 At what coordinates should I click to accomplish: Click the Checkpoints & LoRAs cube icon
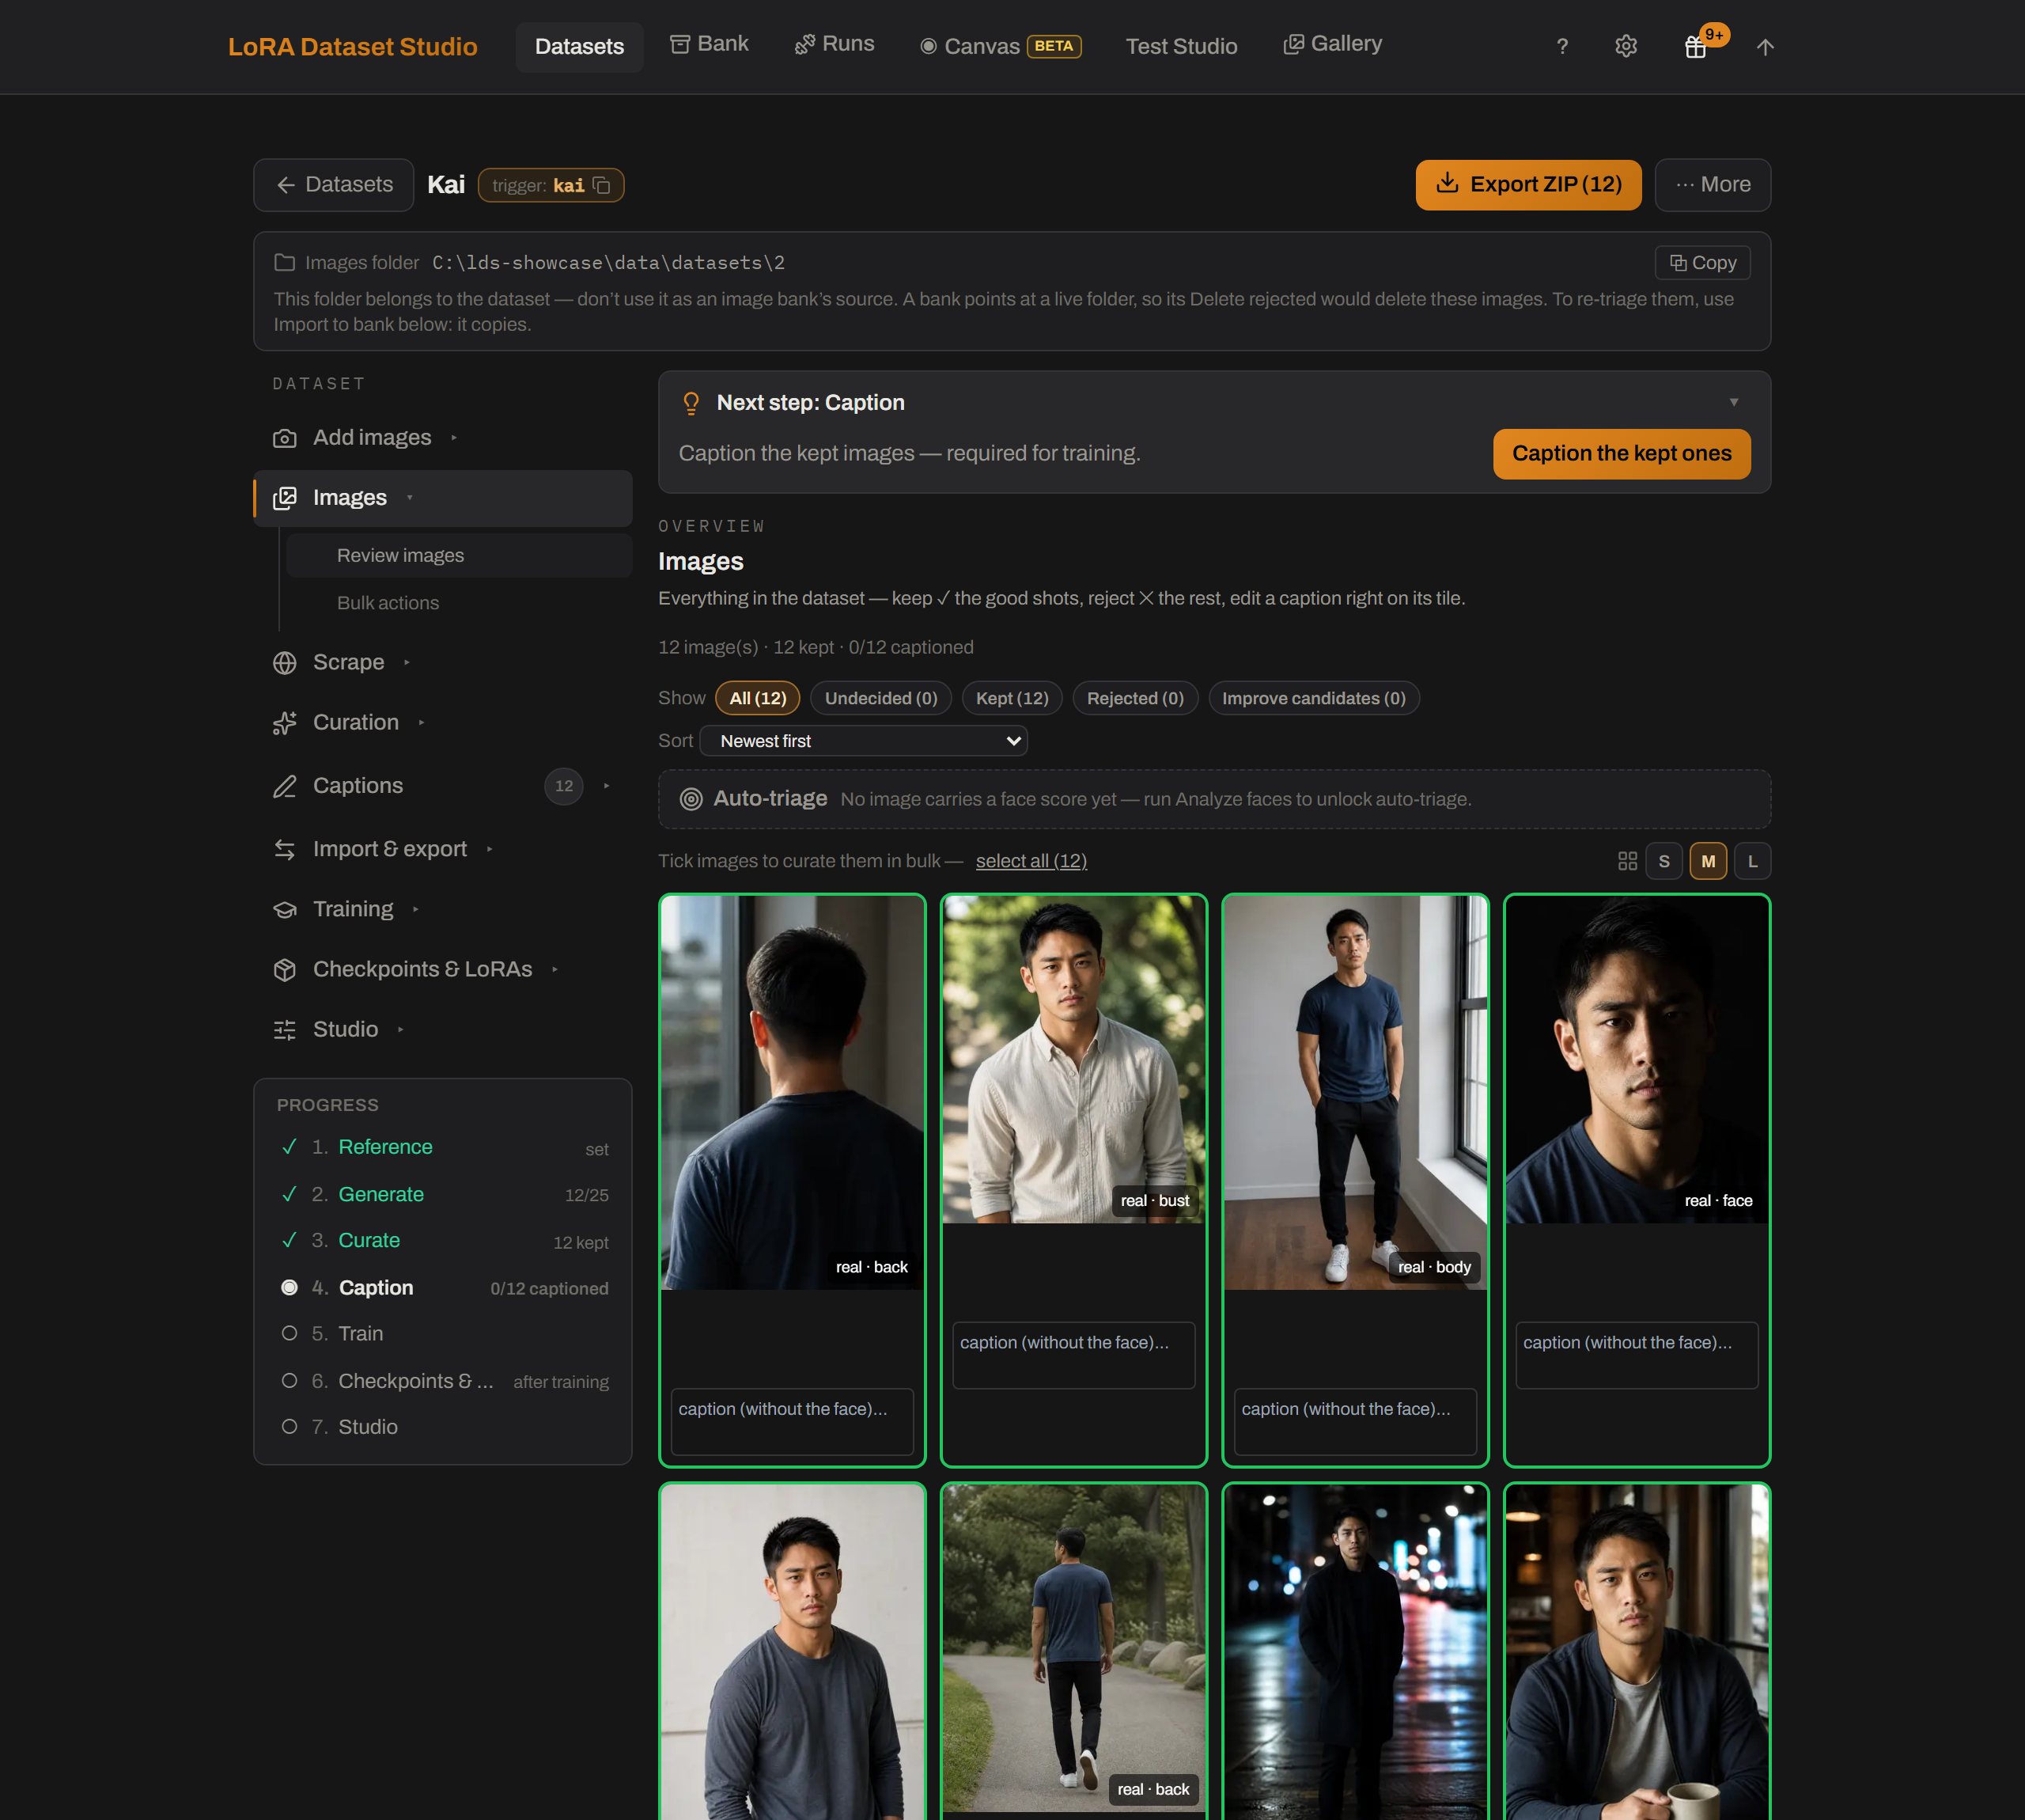(x=285, y=969)
